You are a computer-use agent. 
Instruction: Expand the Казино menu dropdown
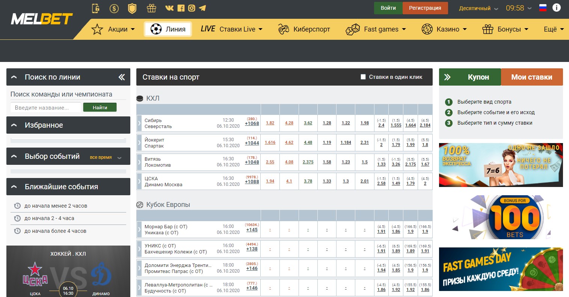click(444, 29)
